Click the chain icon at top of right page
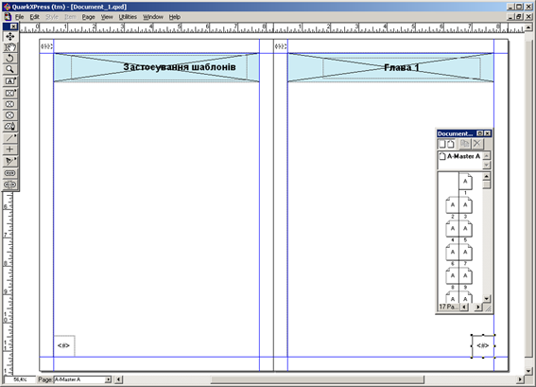536x387 pixels. pyautogui.click(x=281, y=46)
